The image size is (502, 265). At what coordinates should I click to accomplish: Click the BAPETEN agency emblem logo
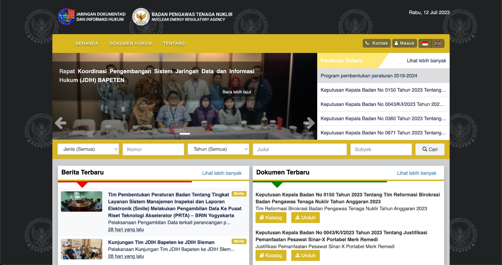click(x=141, y=17)
